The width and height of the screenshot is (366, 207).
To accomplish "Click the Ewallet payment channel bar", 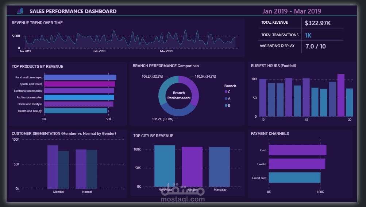I will (x=297, y=164).
